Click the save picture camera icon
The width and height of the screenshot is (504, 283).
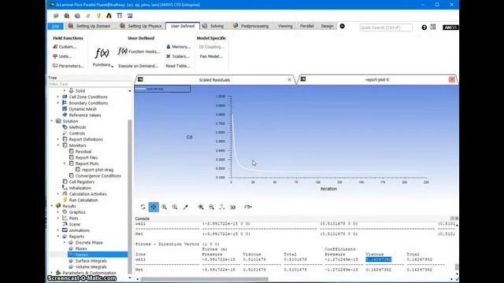[233, 207]
